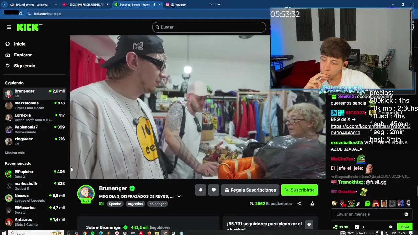418x235 pixels.
Task: Select the green blob emote
Action: [x=367, y=203]
